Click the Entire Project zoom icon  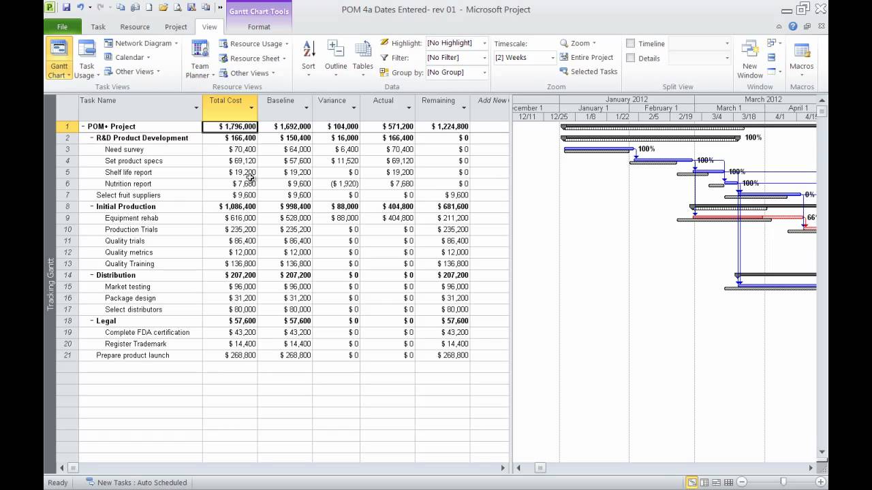coord(587,57)
